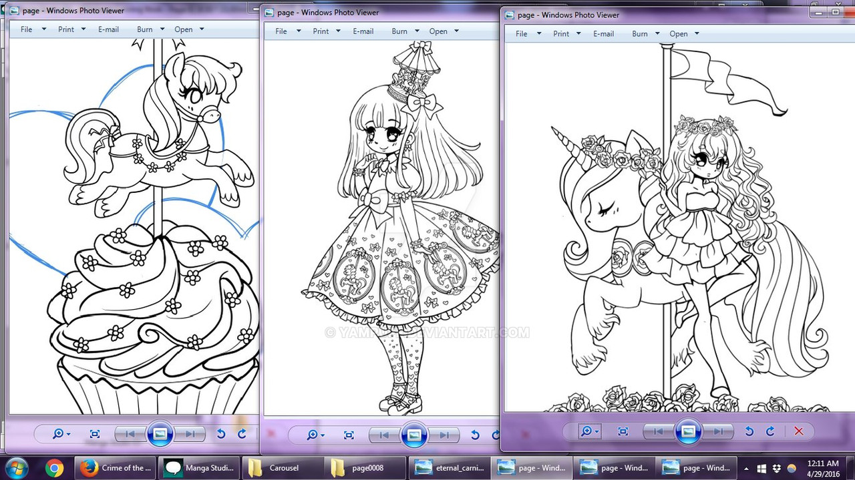Click actual size icon in the unicorn window
This screenshot has height=480, width=855.
(623, 431)
